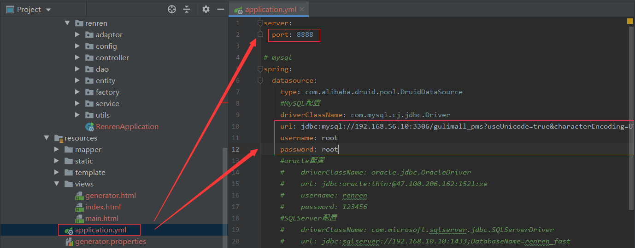The width and height of the screenshot is (635, 248).
Task: Select index.html in project tree
Action: coord(103,207)
